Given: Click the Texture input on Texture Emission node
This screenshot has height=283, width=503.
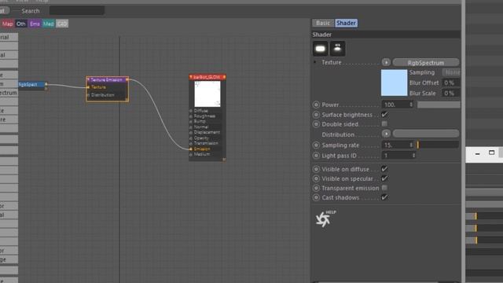Looking at the screenshot, I should pos(88,87).
